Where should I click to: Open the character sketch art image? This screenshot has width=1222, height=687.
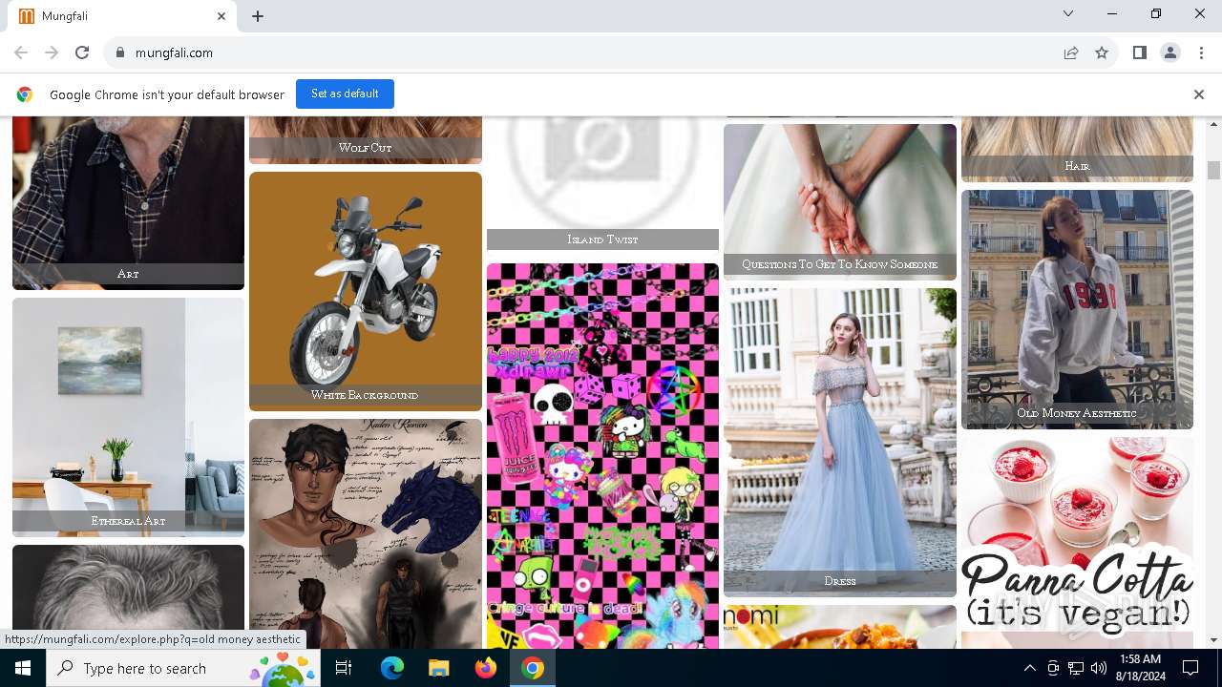(366, 533)
